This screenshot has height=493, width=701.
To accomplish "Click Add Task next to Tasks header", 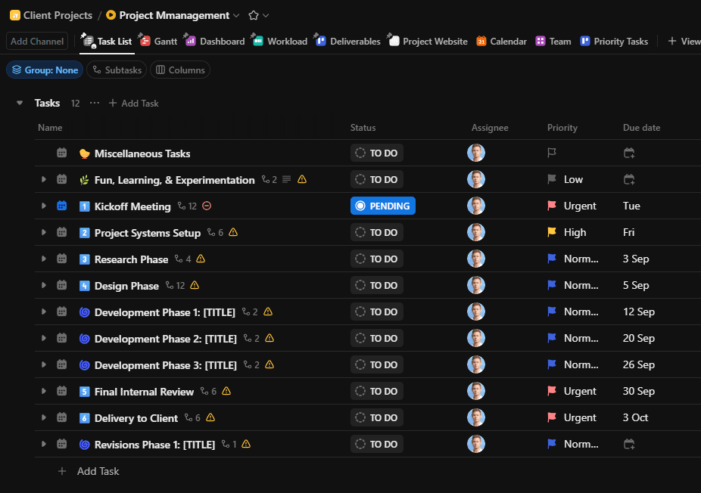I will (x=134, y=103).
